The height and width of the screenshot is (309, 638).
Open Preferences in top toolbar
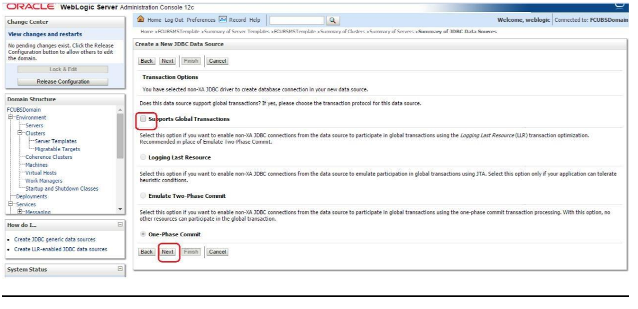pos(201,20)
